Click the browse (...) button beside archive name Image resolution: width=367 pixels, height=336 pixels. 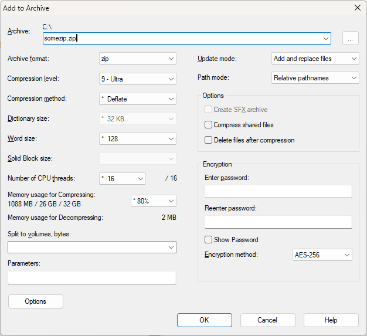pyautogui.click(x=350, y=38)
